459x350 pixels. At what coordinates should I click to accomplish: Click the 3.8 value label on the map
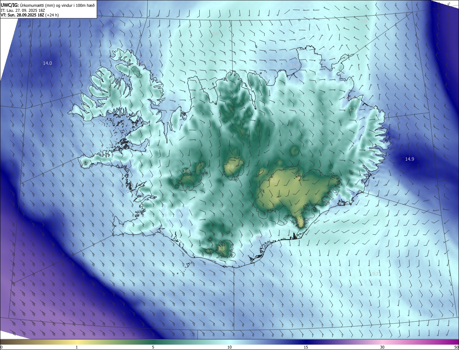186,171
